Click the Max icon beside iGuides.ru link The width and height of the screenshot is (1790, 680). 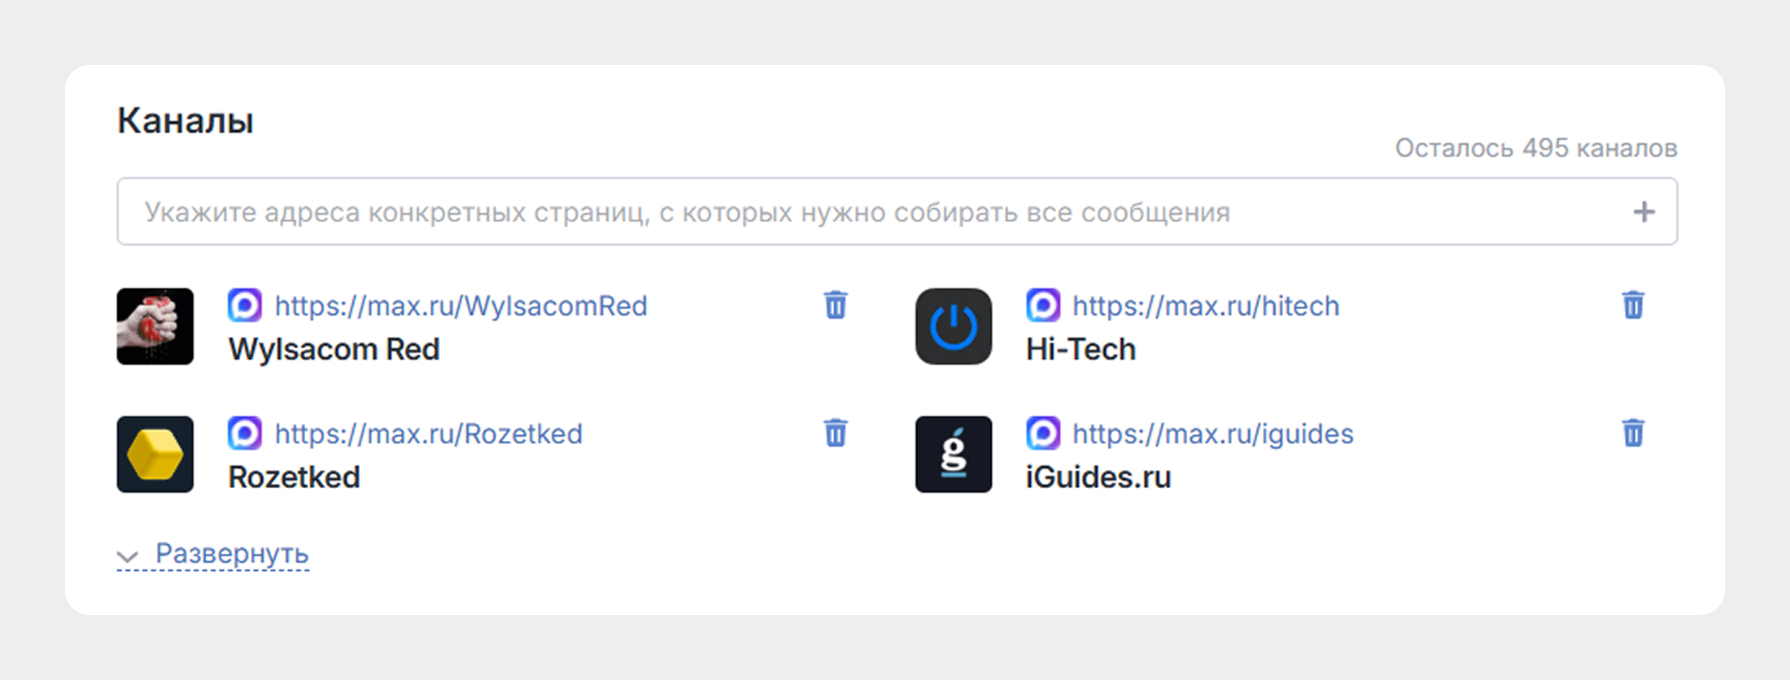(x=1044, y=433)
